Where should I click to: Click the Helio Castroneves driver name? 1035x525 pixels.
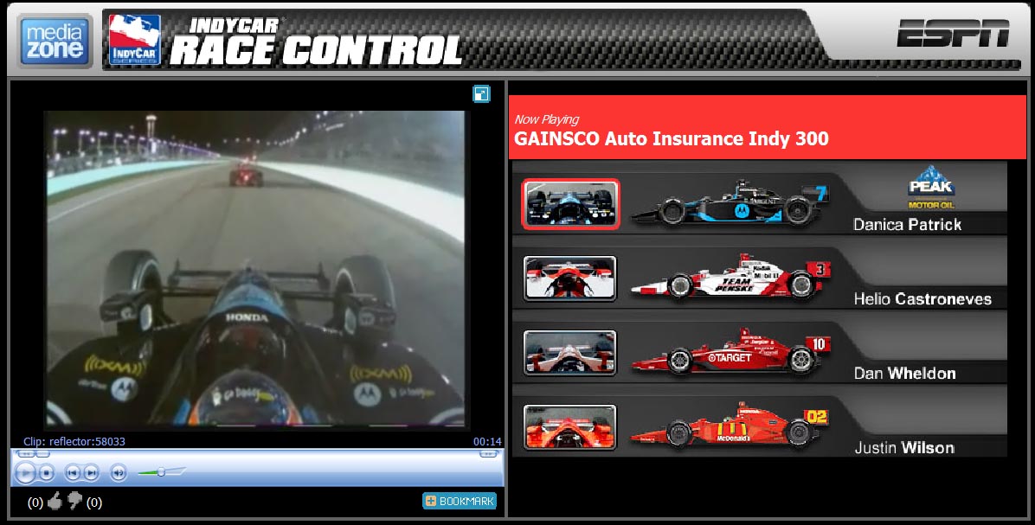tap(922, 299)
